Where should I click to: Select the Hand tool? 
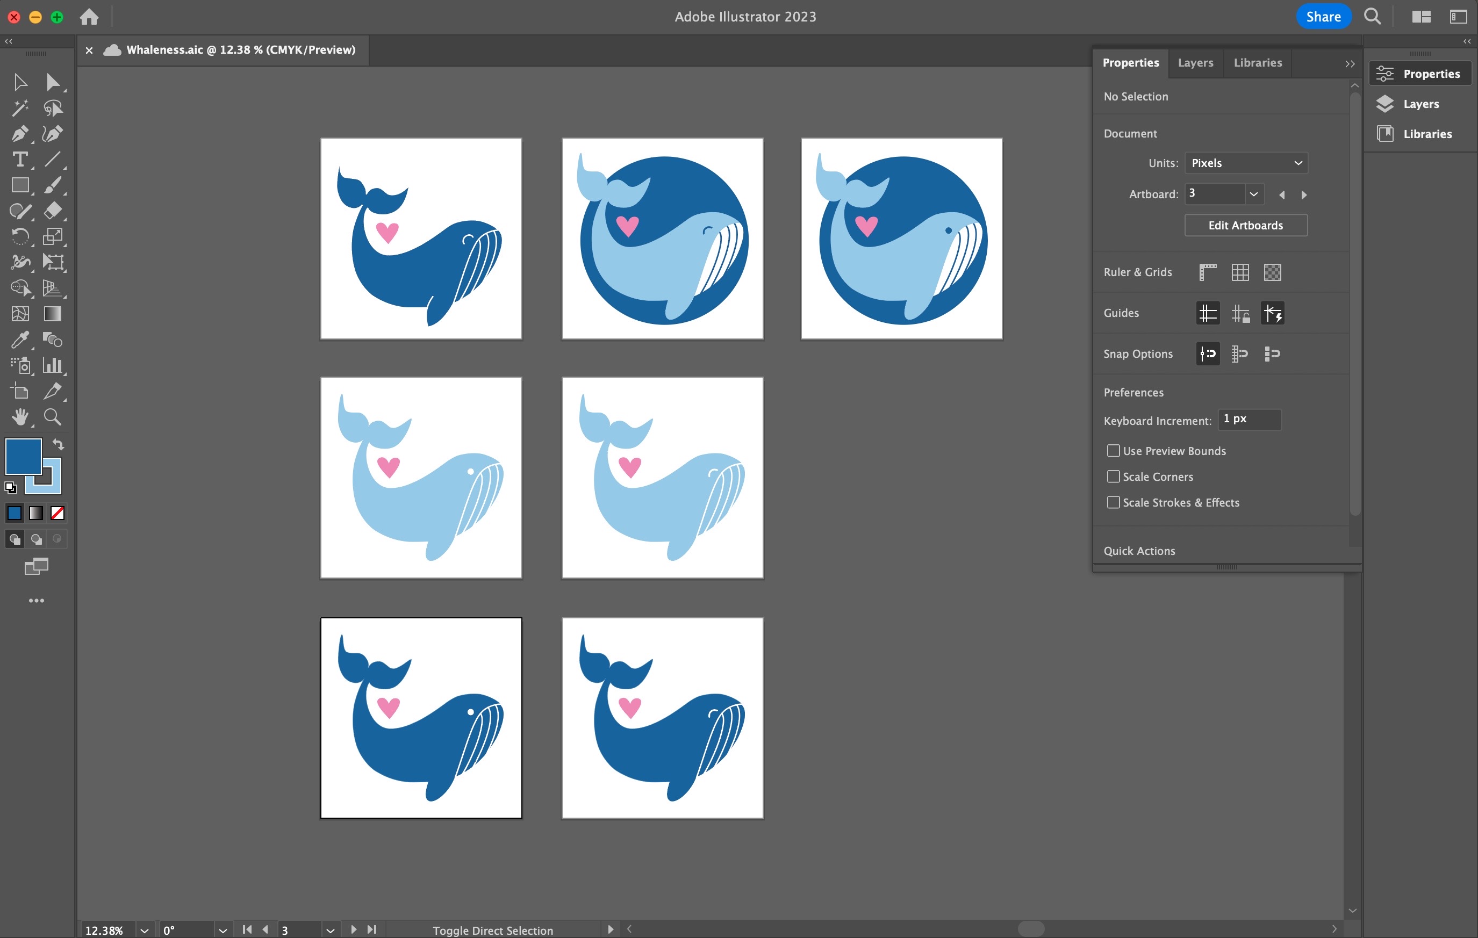[x=20, y=417]
